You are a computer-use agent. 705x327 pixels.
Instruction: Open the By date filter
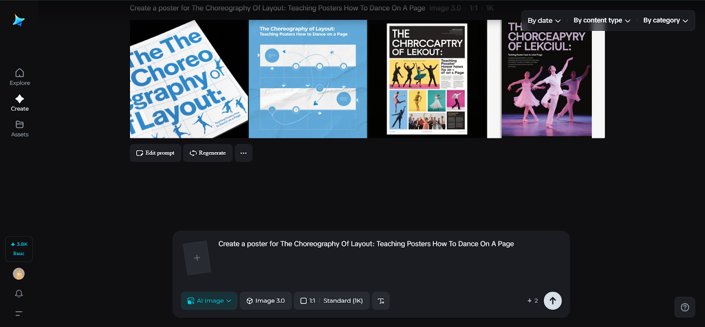tap(544, 20)
